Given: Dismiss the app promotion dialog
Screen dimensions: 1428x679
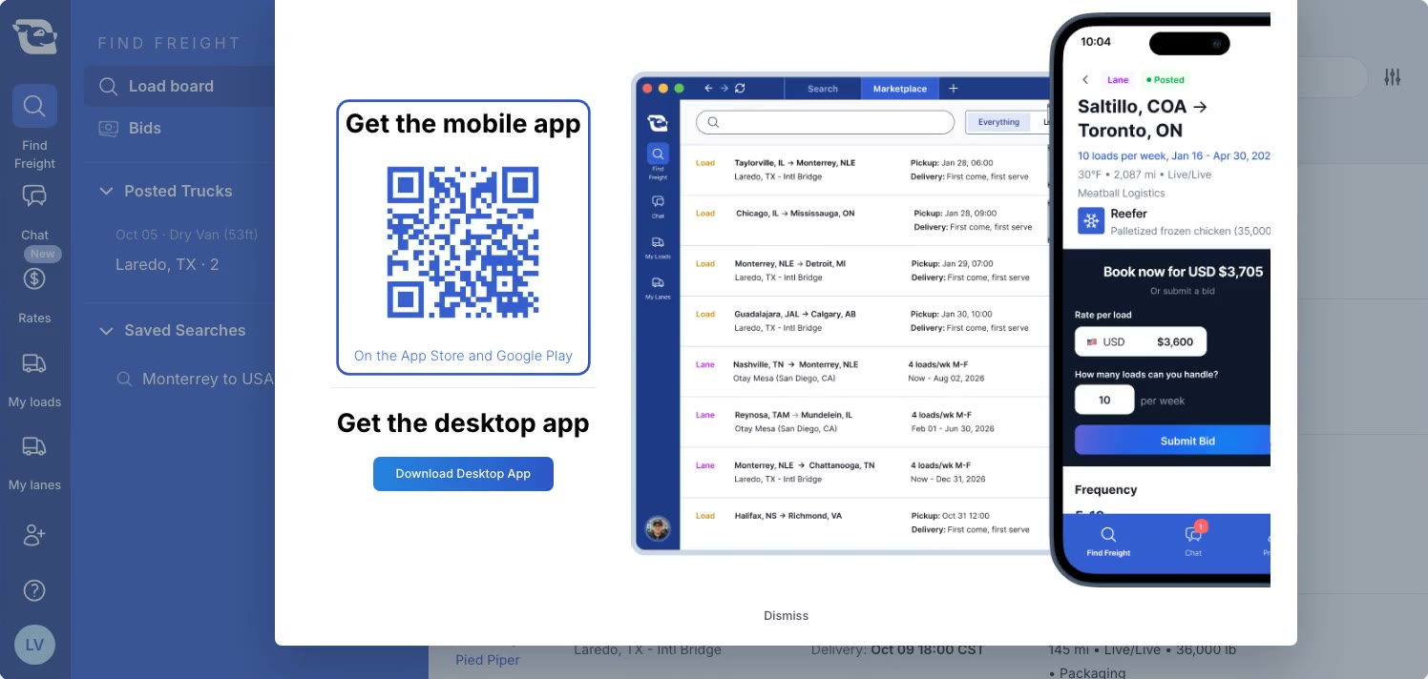Looking at the screenshot, I should pos(786,616).
